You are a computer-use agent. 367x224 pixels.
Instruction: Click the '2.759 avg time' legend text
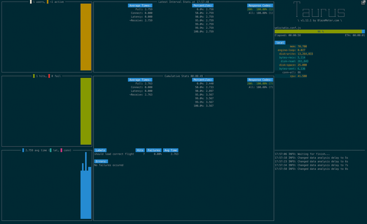point(36,150)
